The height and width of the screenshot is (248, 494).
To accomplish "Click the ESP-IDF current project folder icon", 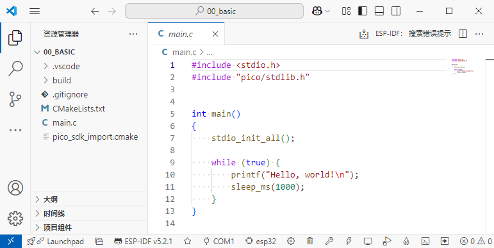I will (99, 242).
